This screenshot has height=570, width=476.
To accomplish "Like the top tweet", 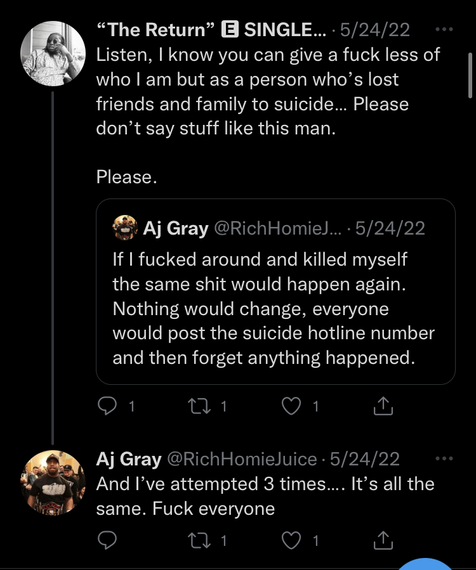I will point(291,406).
